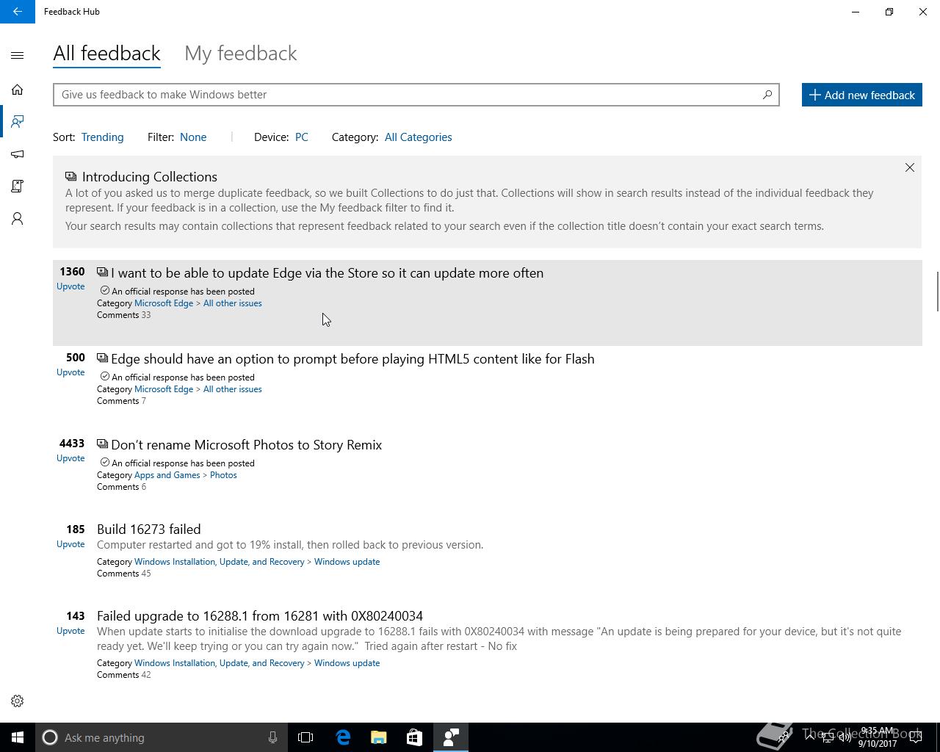
Task: Open Feedback section in sidebar
Action: (x=18, y=122)
